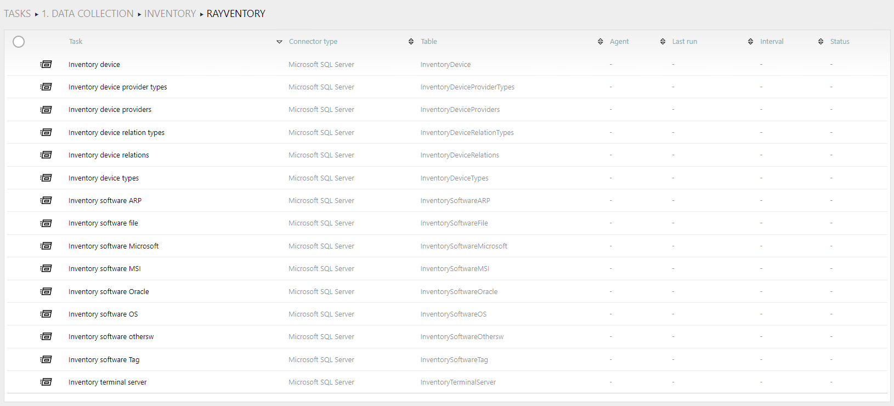Viewport: 894px width, 406px height.
Task: Click the InventorySoftwareARP table cell
Action: tap(455, 200)
